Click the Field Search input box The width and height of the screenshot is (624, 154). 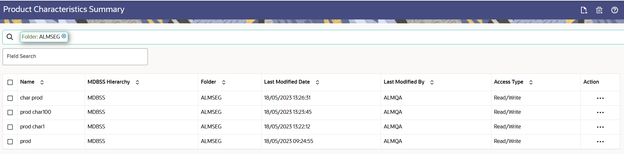(x=75, y=57)
